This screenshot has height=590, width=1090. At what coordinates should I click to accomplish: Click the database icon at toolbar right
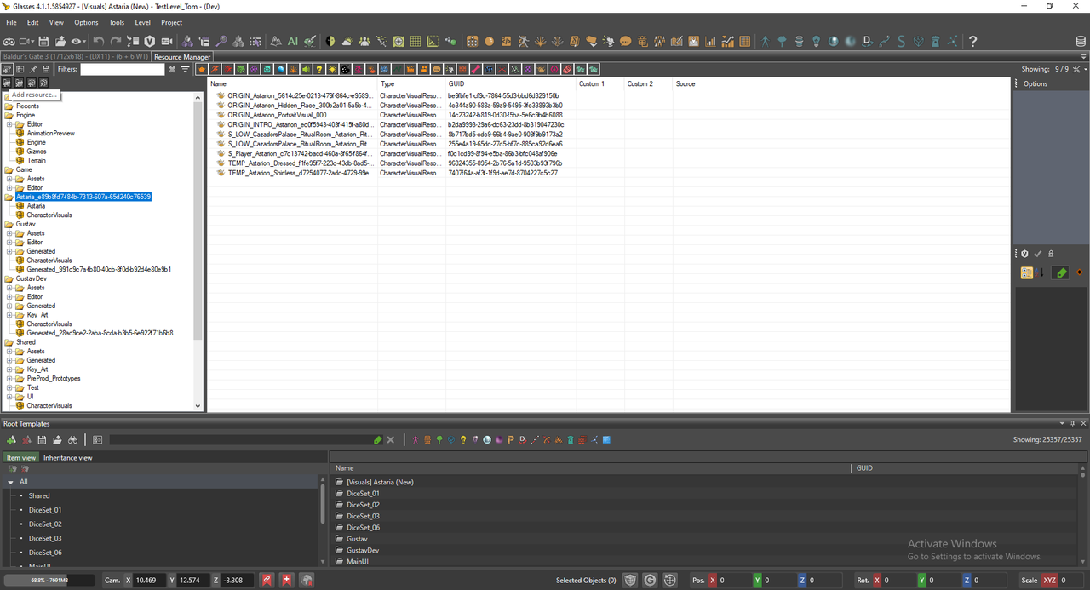coord(1081,41)
